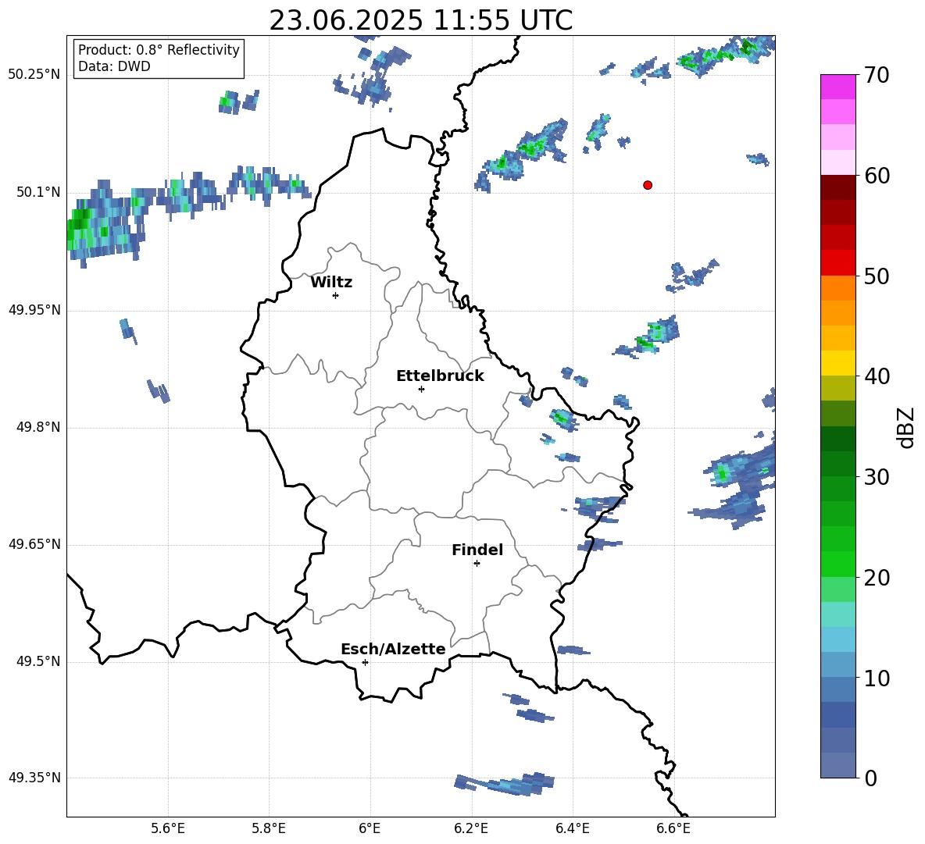Click the colorbar tick label 60
Screen dimensions: 925x844
tap(877, 176)
